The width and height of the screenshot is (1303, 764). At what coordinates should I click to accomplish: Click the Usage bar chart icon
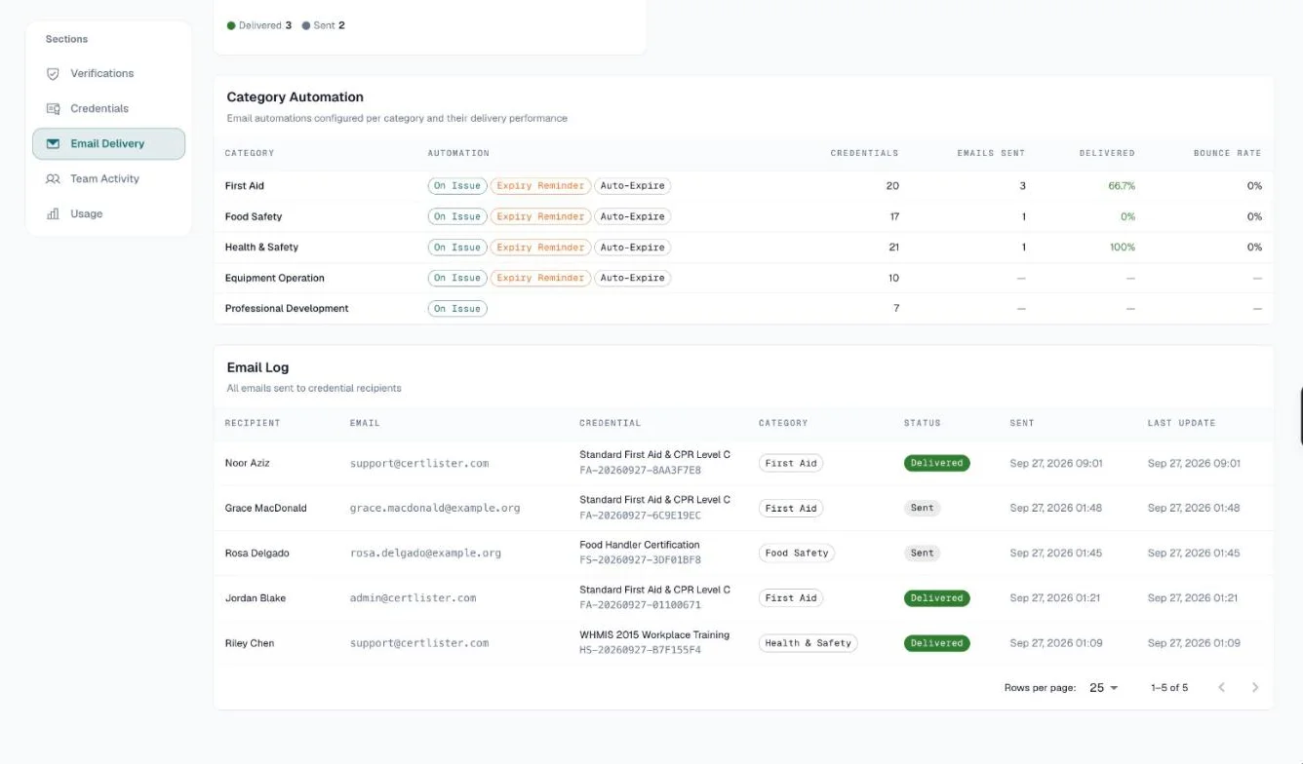[x=54, y=214]
